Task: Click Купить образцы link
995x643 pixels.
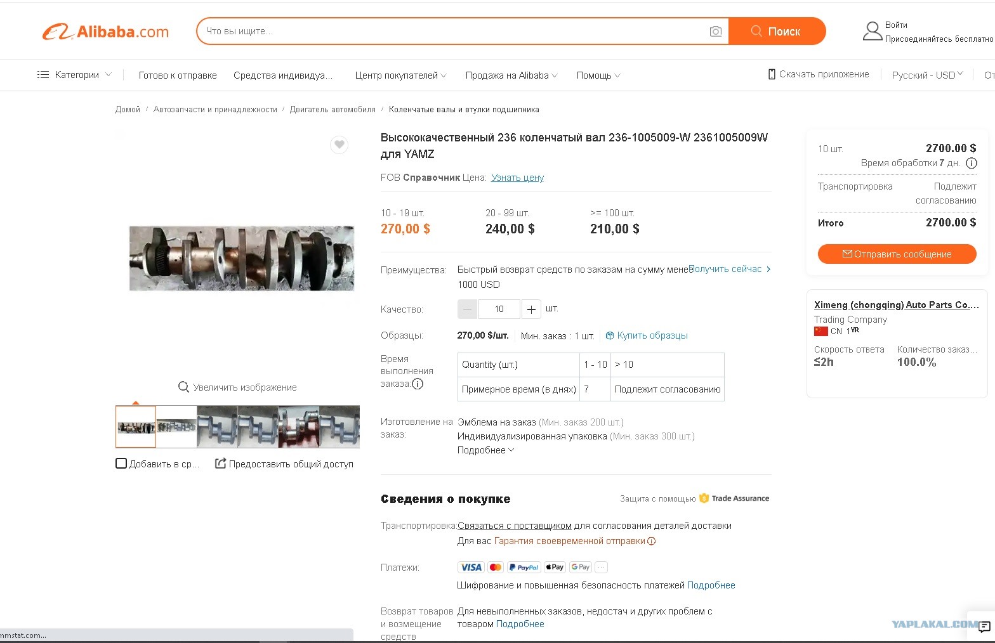Action: 647,335
